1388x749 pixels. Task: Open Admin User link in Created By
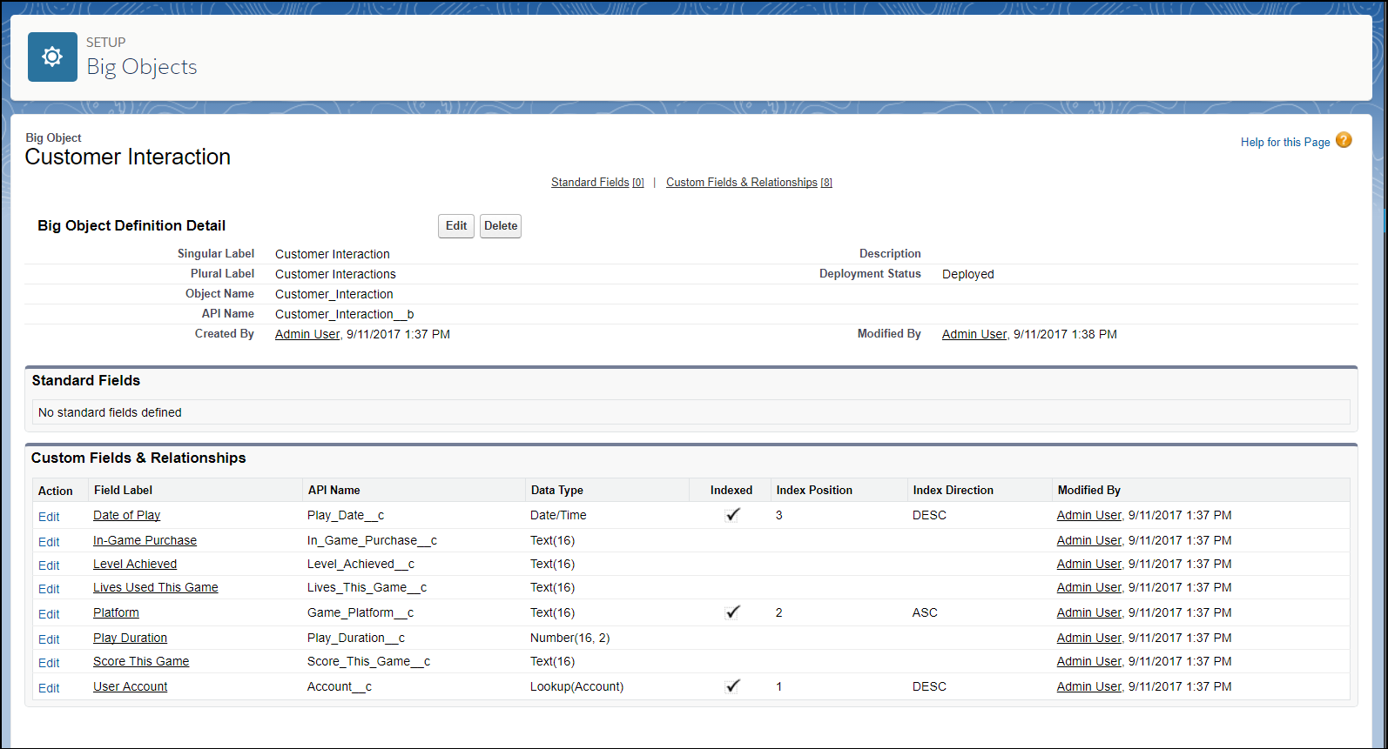click(307, 335)
